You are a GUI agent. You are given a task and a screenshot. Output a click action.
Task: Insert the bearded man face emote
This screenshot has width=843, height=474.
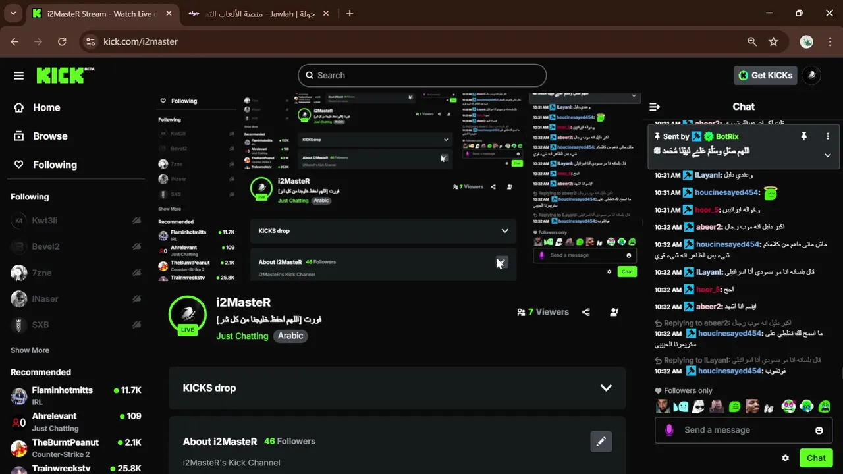pos(663,407)
